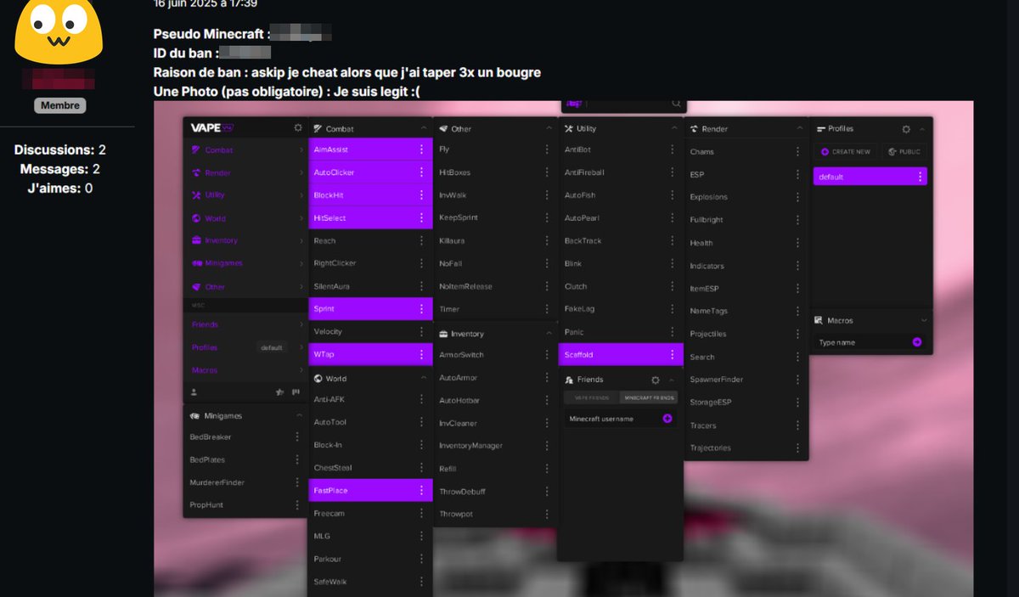This screenshot has height=597, width=1019.
Task: Collapse the Utility panel
Action: (x=673, y=129)
